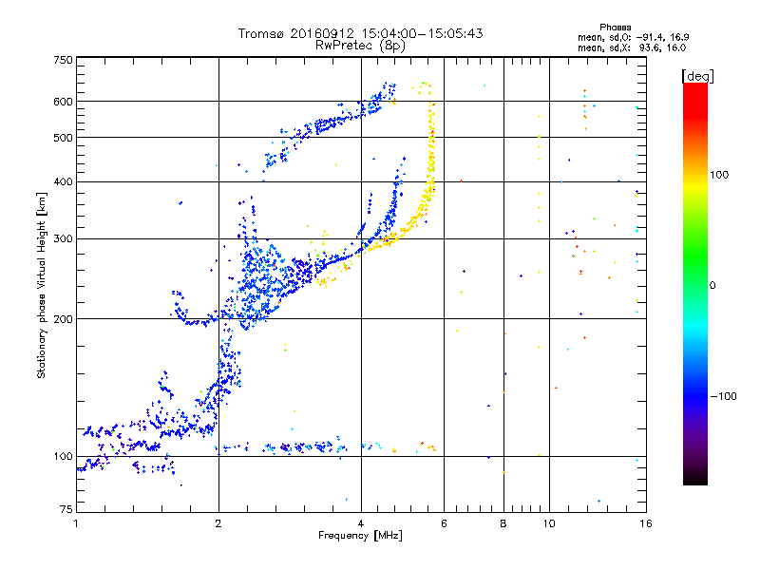Click the 75 km height tick label
This screenshot has width=760, height=570.
tap(66, 509)
